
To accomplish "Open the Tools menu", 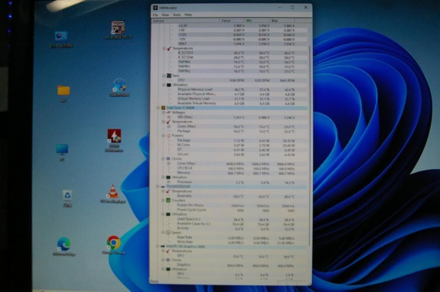I will point(177,14).
